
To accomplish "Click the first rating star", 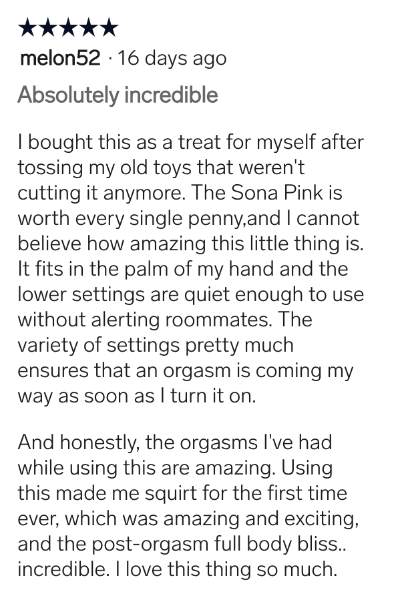I will pyautogui.click(x=27, y=27).
